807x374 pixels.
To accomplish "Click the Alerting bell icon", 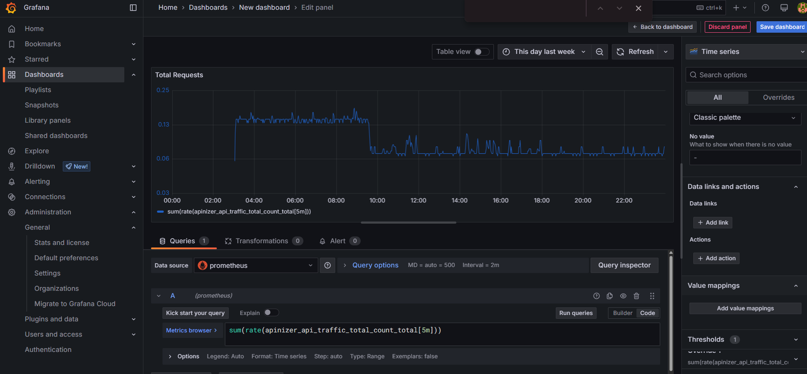I will [12, 182].
